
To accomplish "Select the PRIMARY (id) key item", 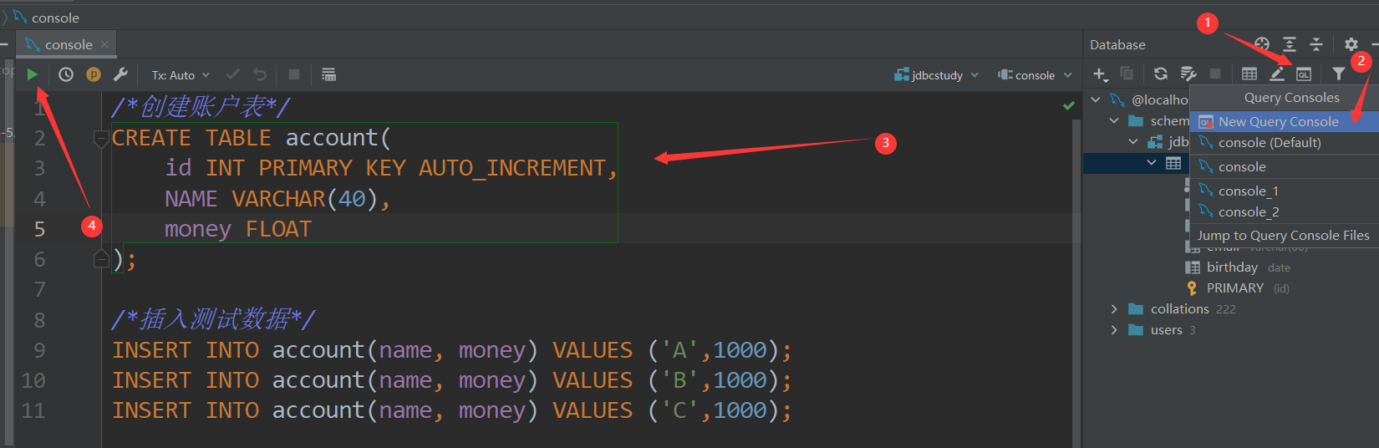I will tap(1237, 288).
